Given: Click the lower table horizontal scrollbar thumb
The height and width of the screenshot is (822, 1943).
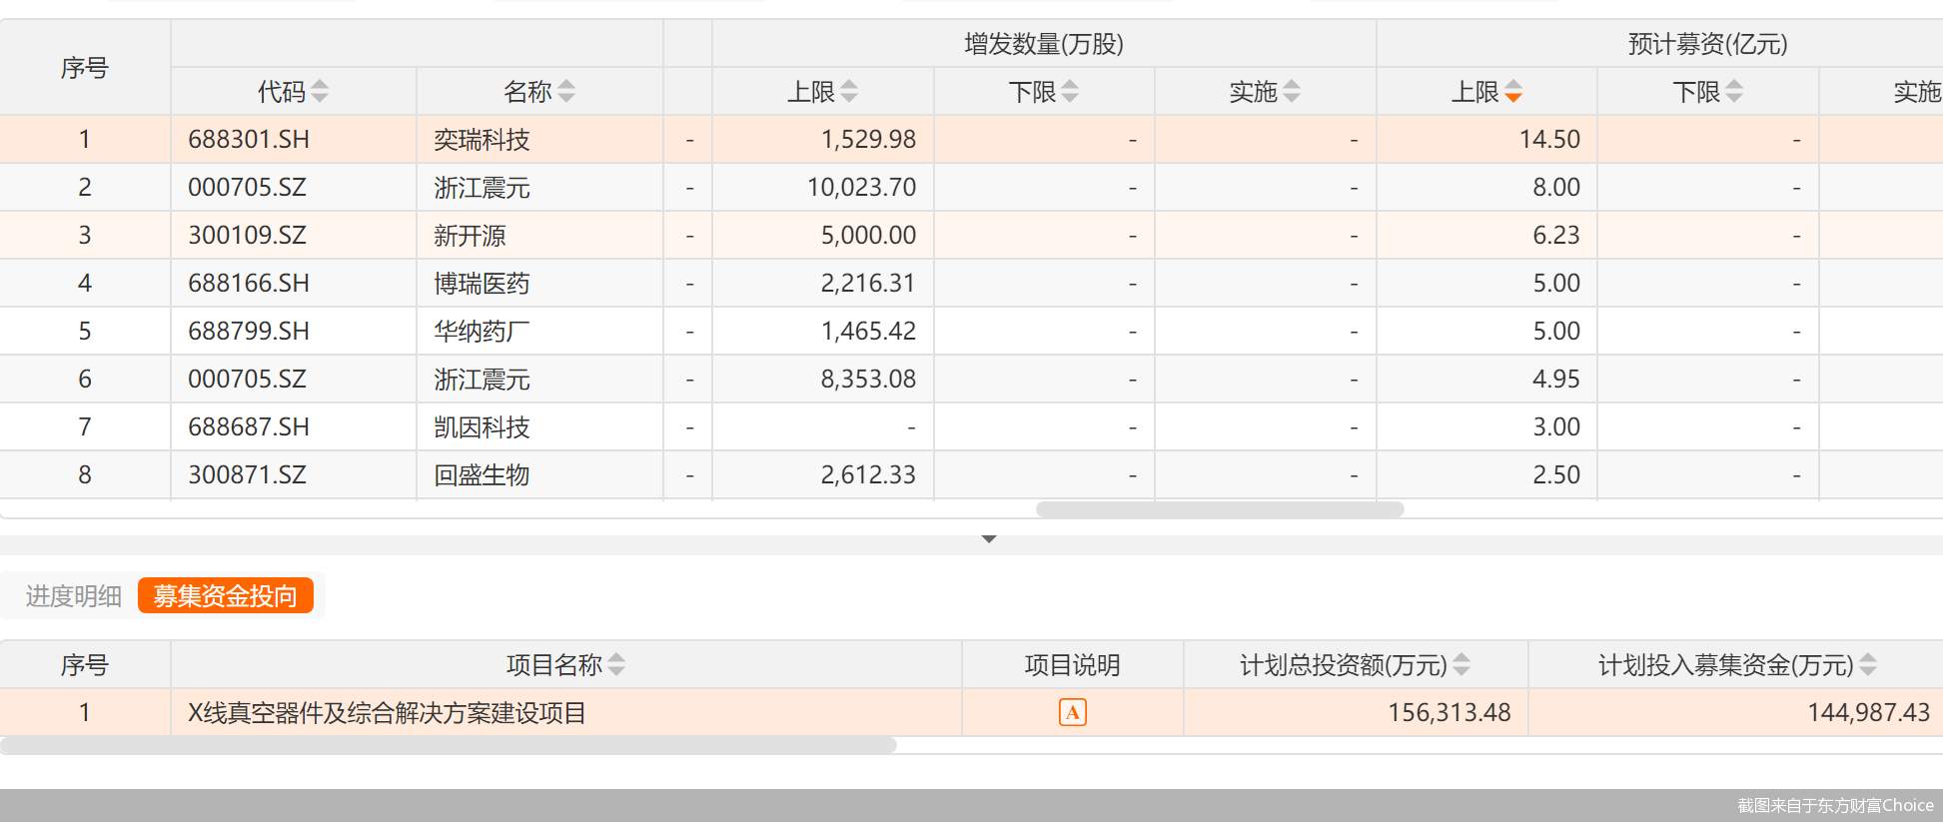Looking at the screenshot, I should pos(449,745).
